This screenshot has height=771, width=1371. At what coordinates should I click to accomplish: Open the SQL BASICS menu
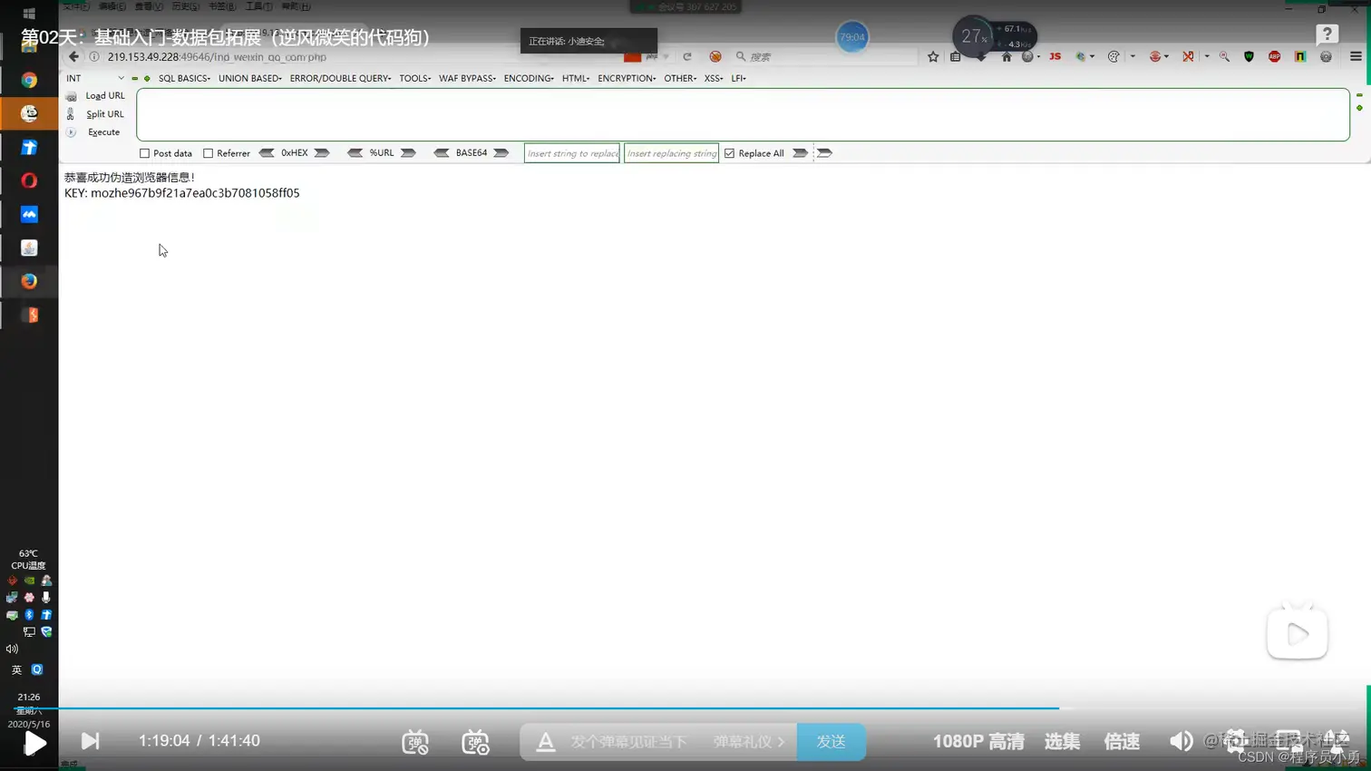click(184, 78)
